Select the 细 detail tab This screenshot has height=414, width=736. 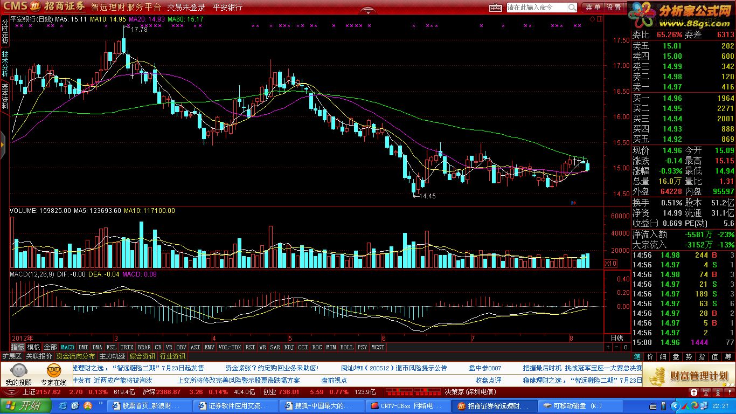663,356
